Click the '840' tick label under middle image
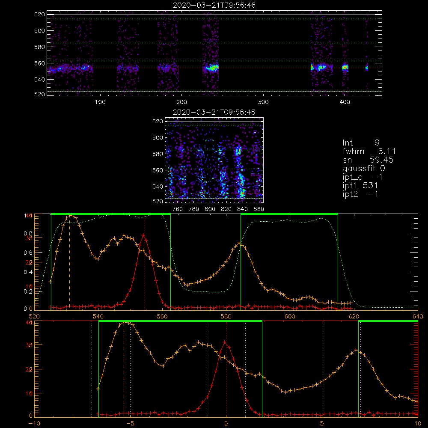 tap(242, 209)
